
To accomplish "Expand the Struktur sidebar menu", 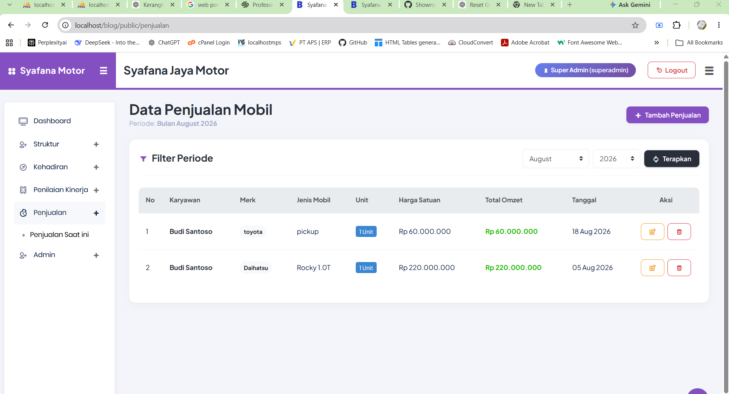I will pyautogui.click(x=59, y=144).
